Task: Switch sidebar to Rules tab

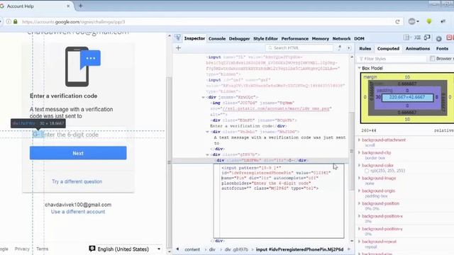Action: click(x=365, y=49)
